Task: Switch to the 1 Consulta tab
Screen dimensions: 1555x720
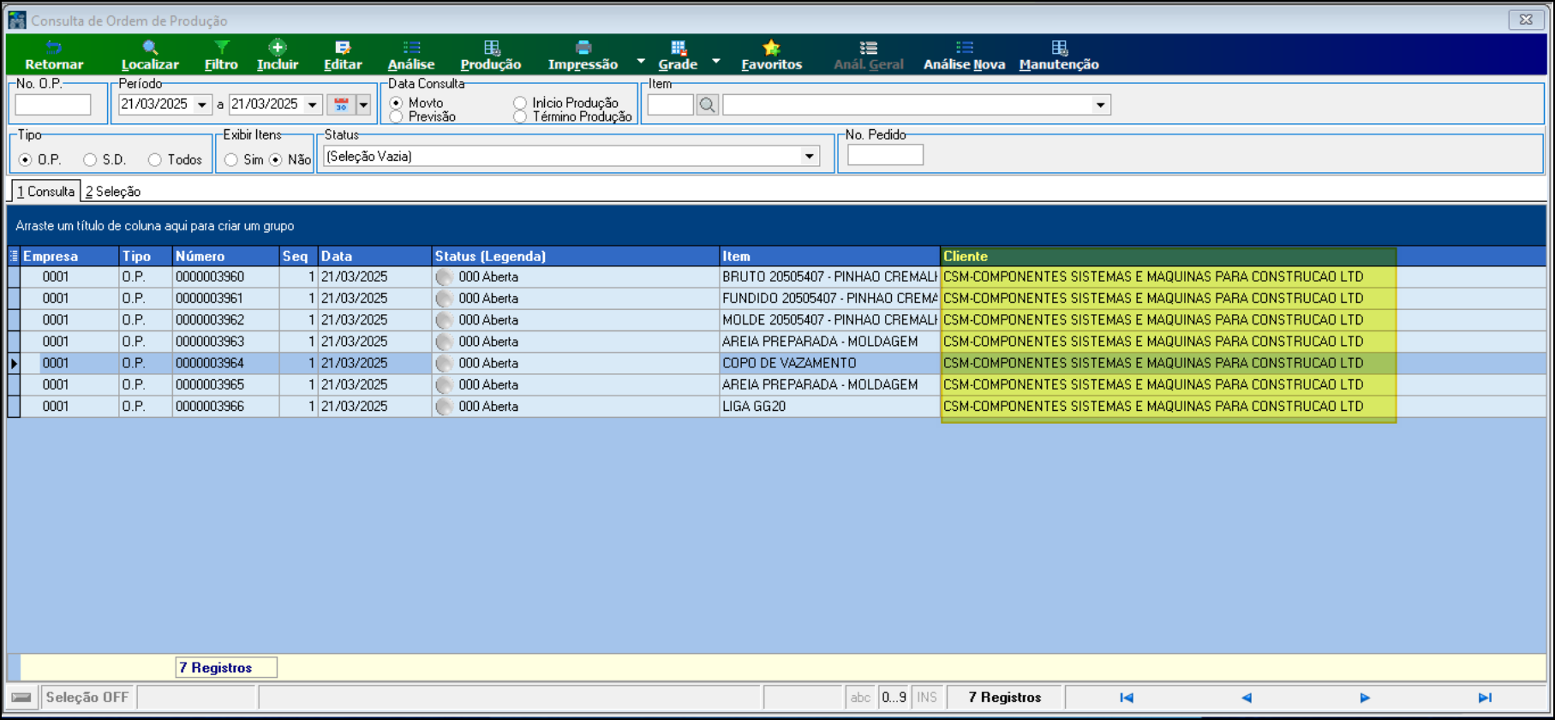Action: click(46, 191)
